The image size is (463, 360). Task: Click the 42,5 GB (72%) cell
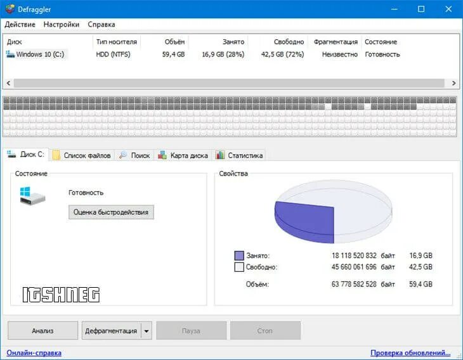282,55
